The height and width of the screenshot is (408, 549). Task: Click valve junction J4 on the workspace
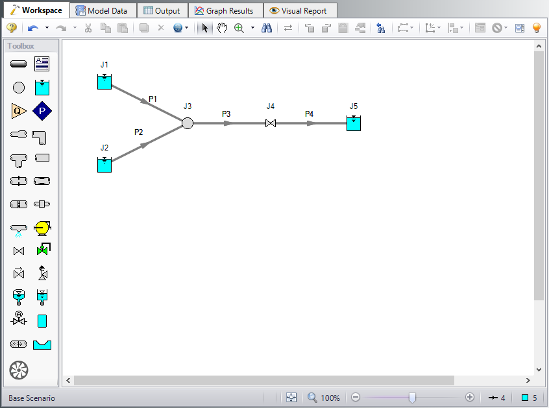(x=271, y=123)
